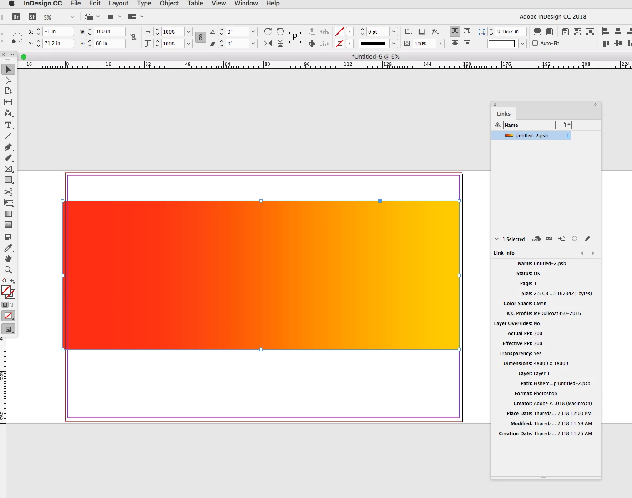Show next link info arrow
Screen dimensions: 632x498
pyautogui.click(x=593, y=253)
